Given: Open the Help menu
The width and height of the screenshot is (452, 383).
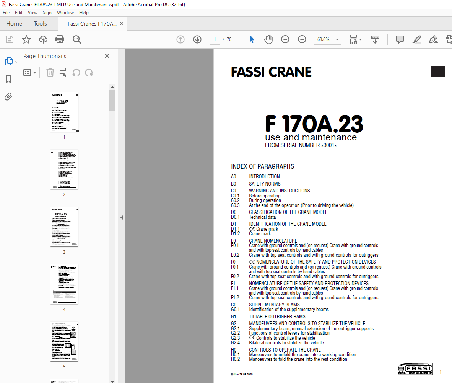Looking at the screenshot, I should pos(84,12).
